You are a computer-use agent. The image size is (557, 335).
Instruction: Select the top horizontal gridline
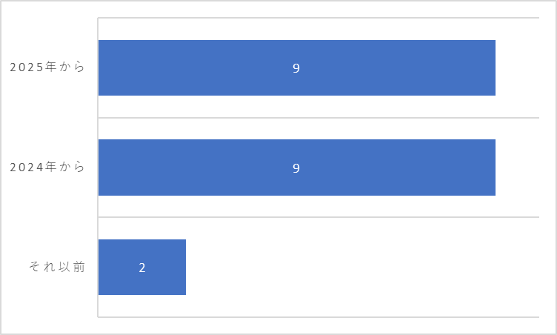318,18
